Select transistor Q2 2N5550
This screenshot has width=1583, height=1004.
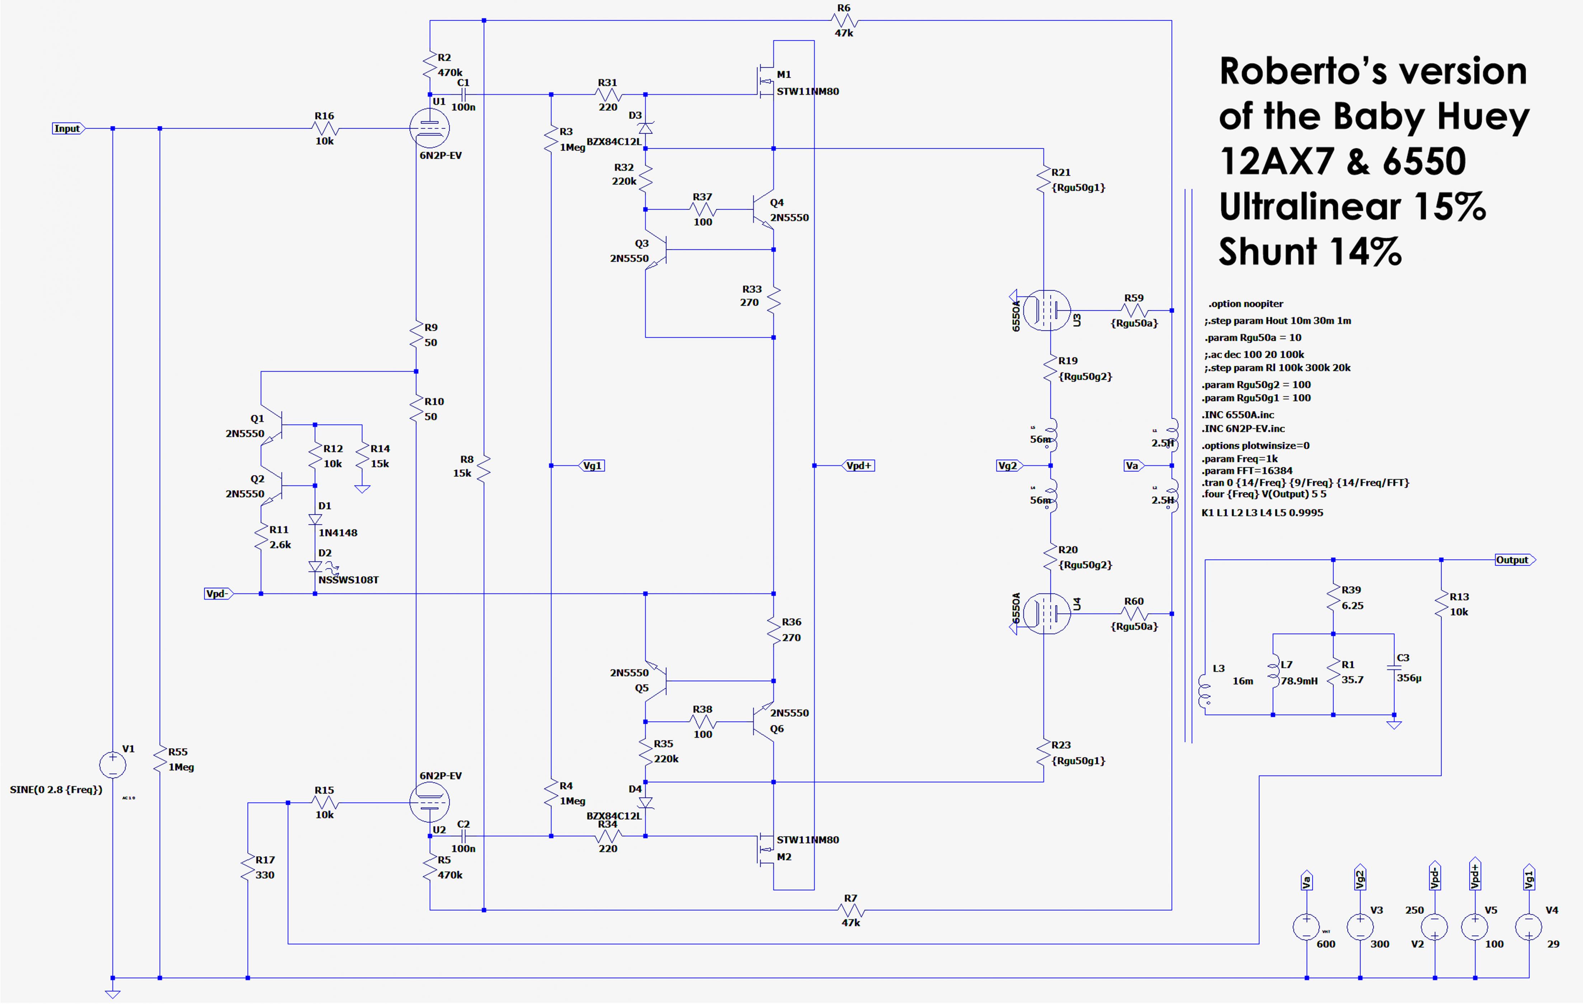272,486
